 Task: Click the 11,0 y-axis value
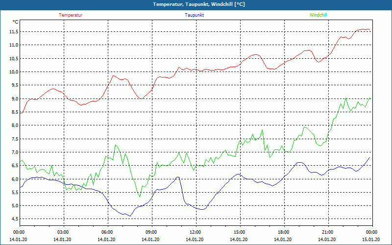(14, 45)
